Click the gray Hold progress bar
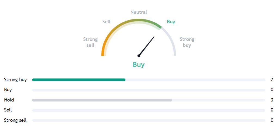This screenshot has height=131, width=280. click(102, 100)
